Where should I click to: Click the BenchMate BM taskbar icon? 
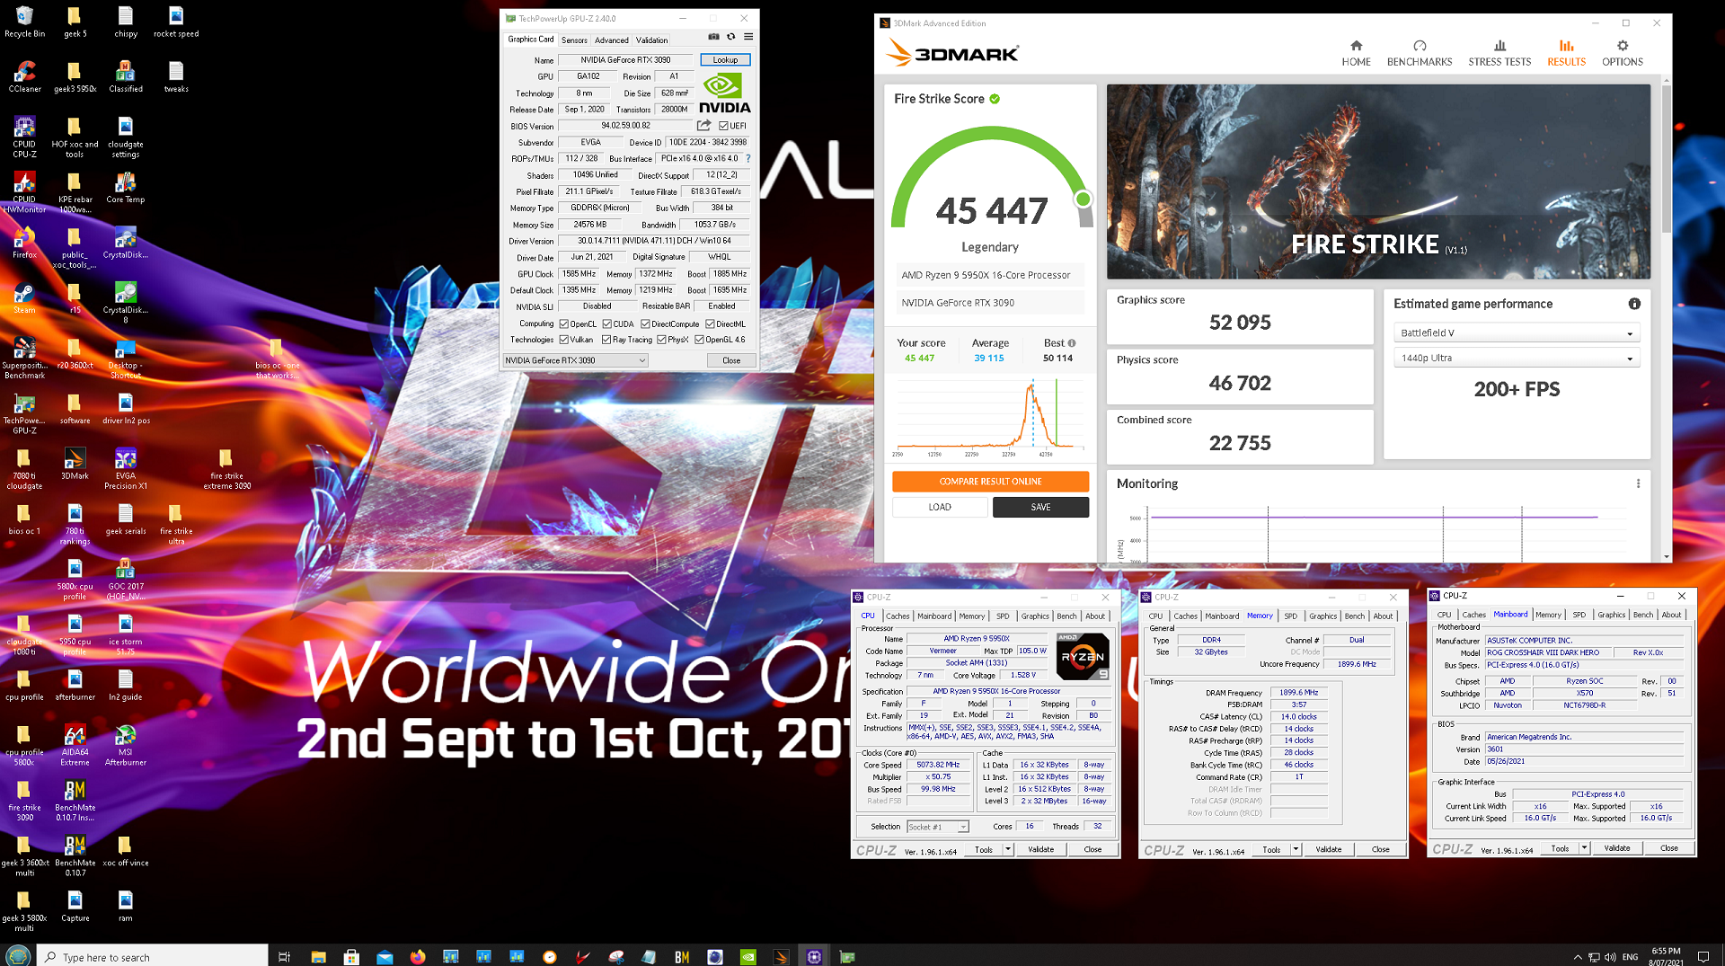pos(682,956)
